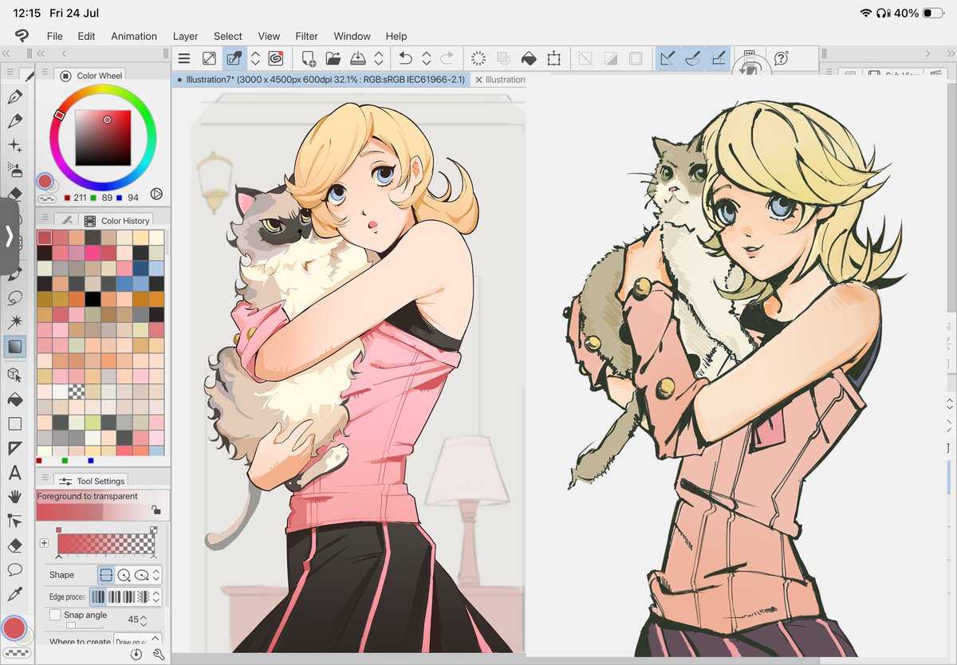The height and width of the screenshot is (665, 957).
Task: Toggle Snap to Ruler in command bar
Action: 668,58
